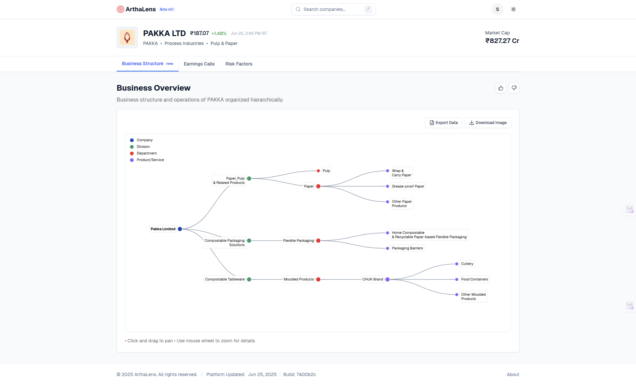Select the Home Compostable packaging node dot
Image resolution: width=636 pixels, height=386 pixels.
pyautogui.click(x=388, y=233)
